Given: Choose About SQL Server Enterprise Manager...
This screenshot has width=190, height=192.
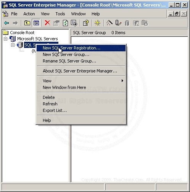Looking at the screenshot, I should click(81, 71).
